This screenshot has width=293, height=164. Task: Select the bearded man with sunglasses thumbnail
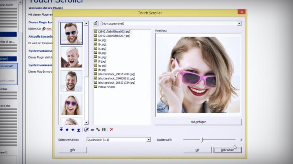(71, 33)
